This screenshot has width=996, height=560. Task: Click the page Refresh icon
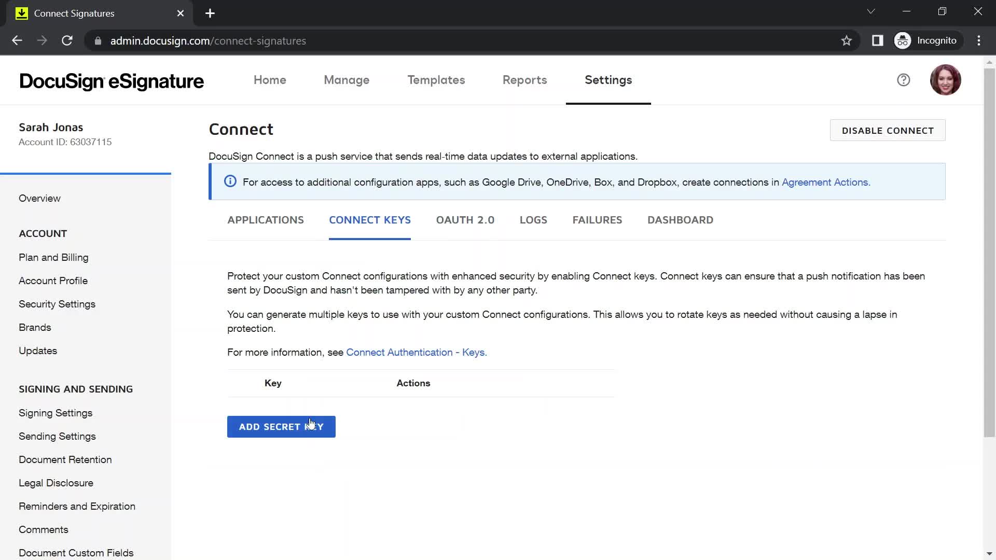tap(67, 40)
